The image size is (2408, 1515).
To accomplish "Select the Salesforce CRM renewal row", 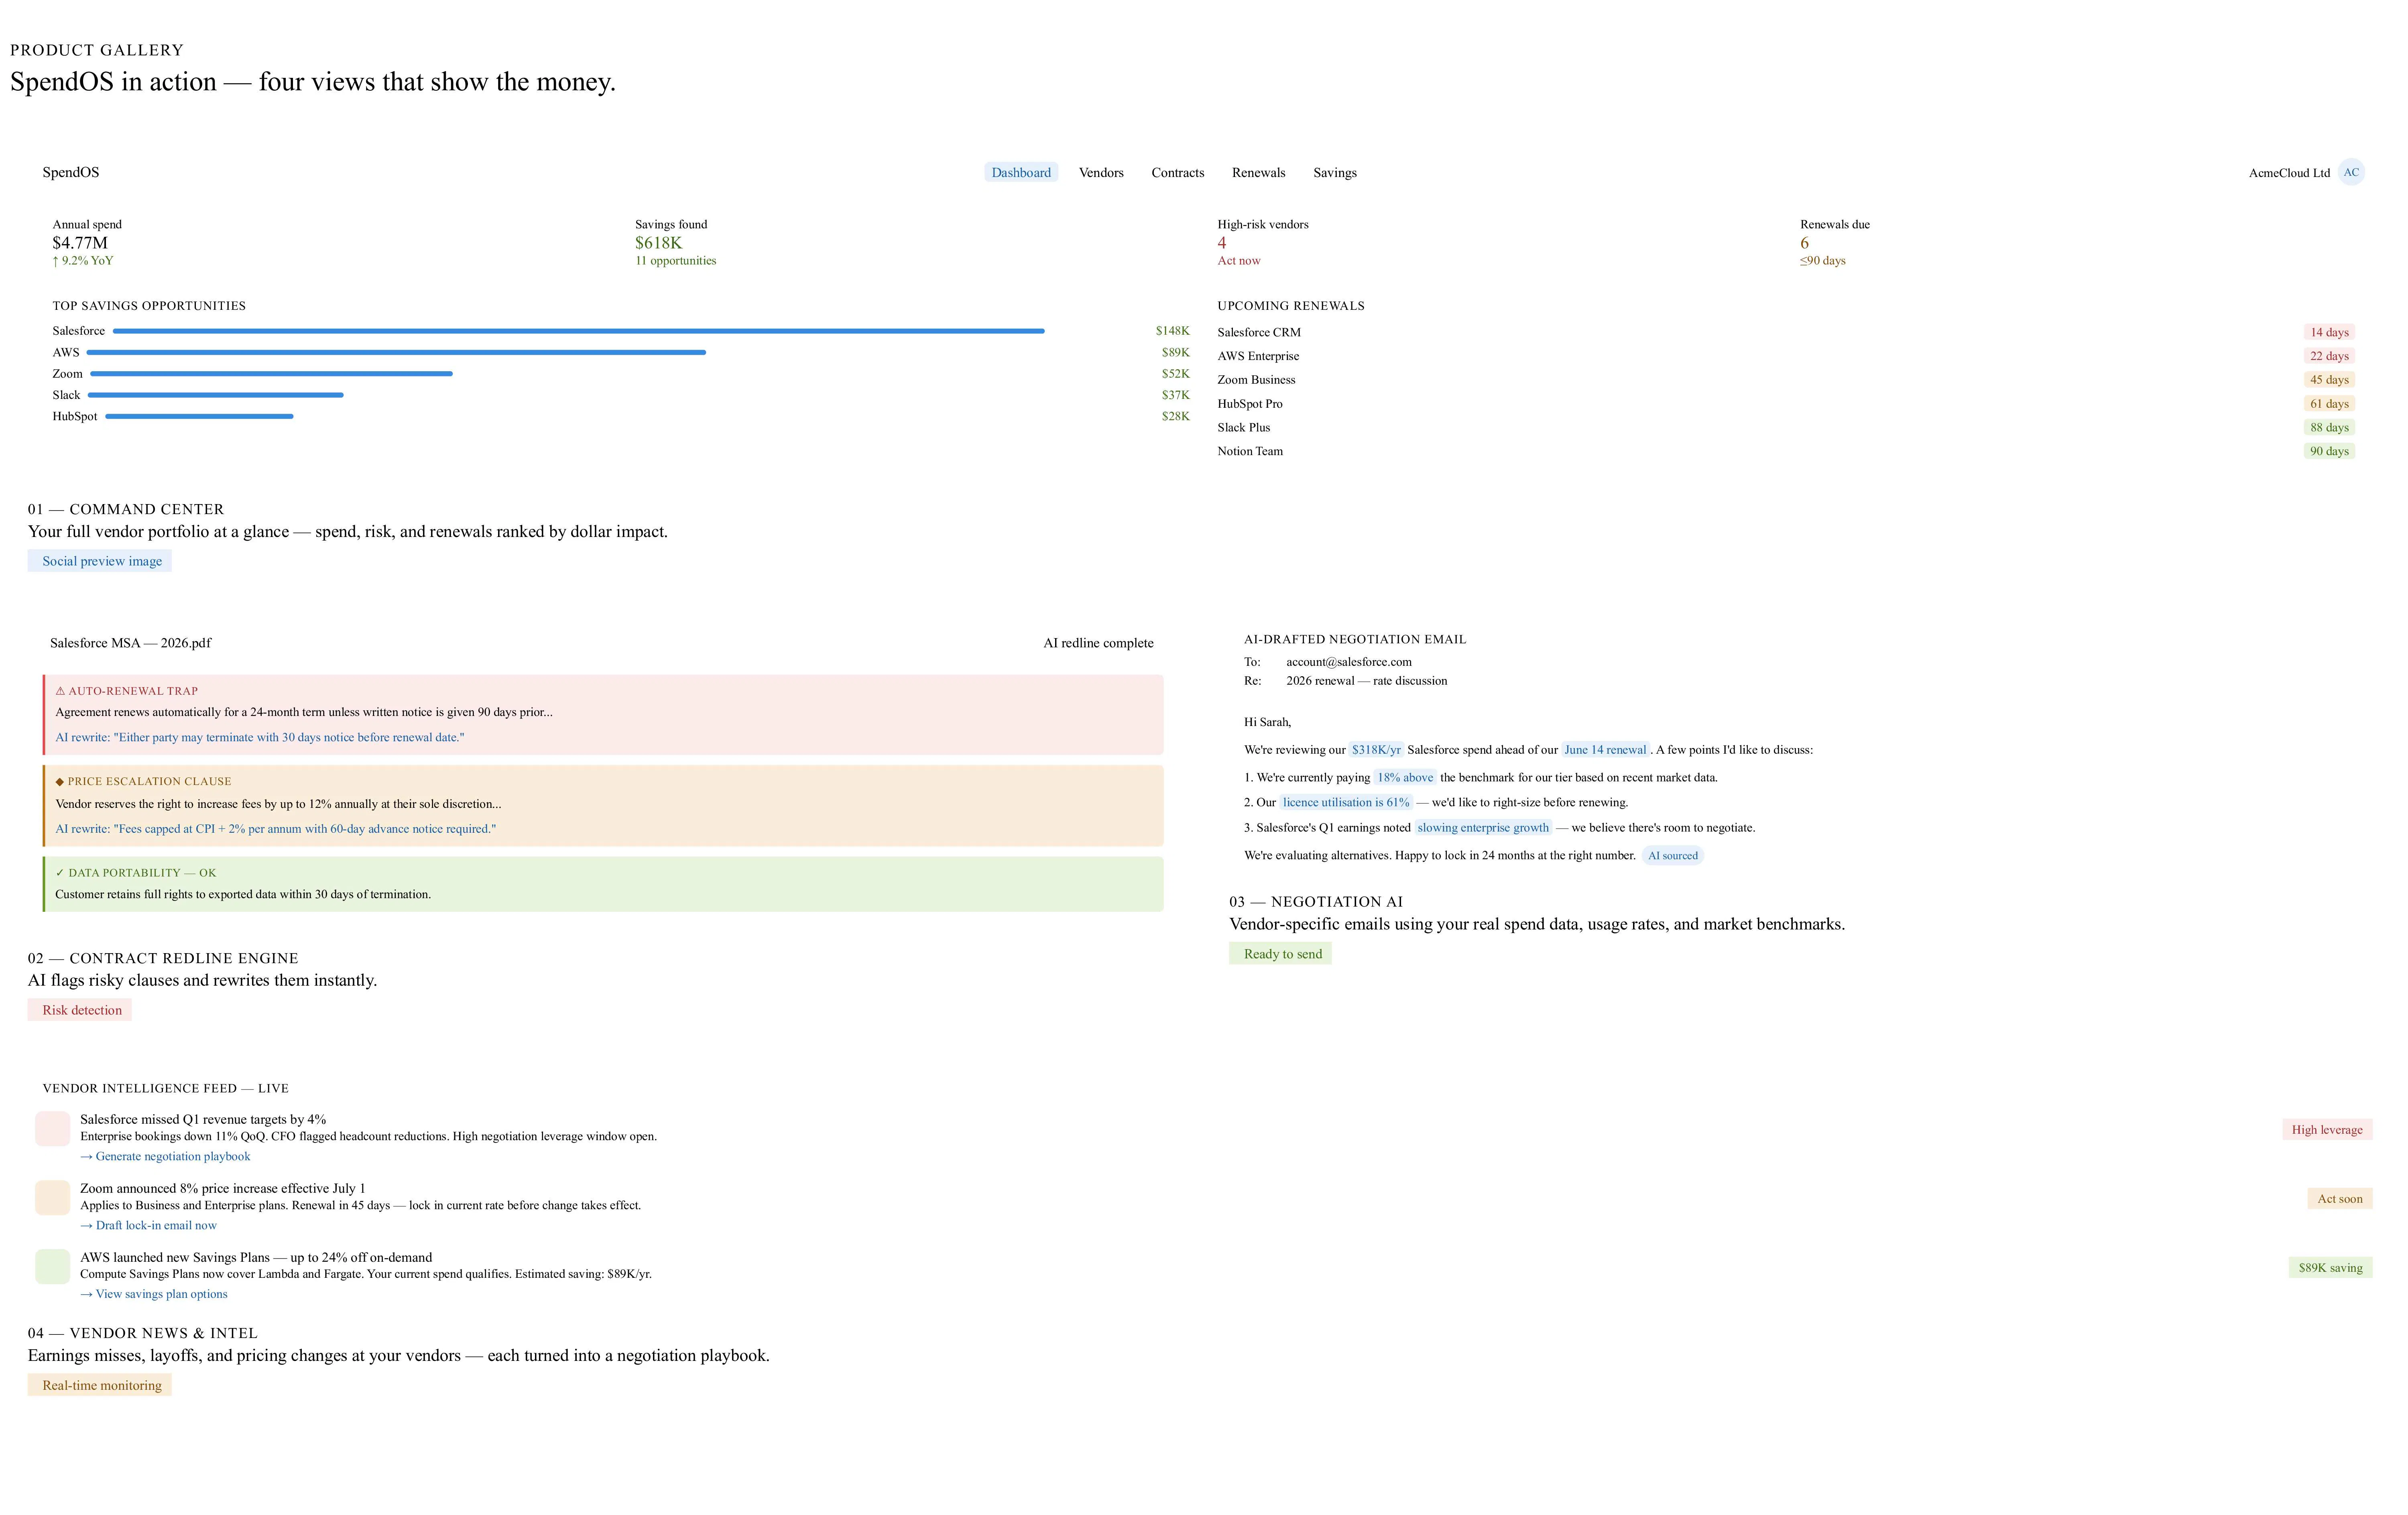I will [x=1786, y=332].
